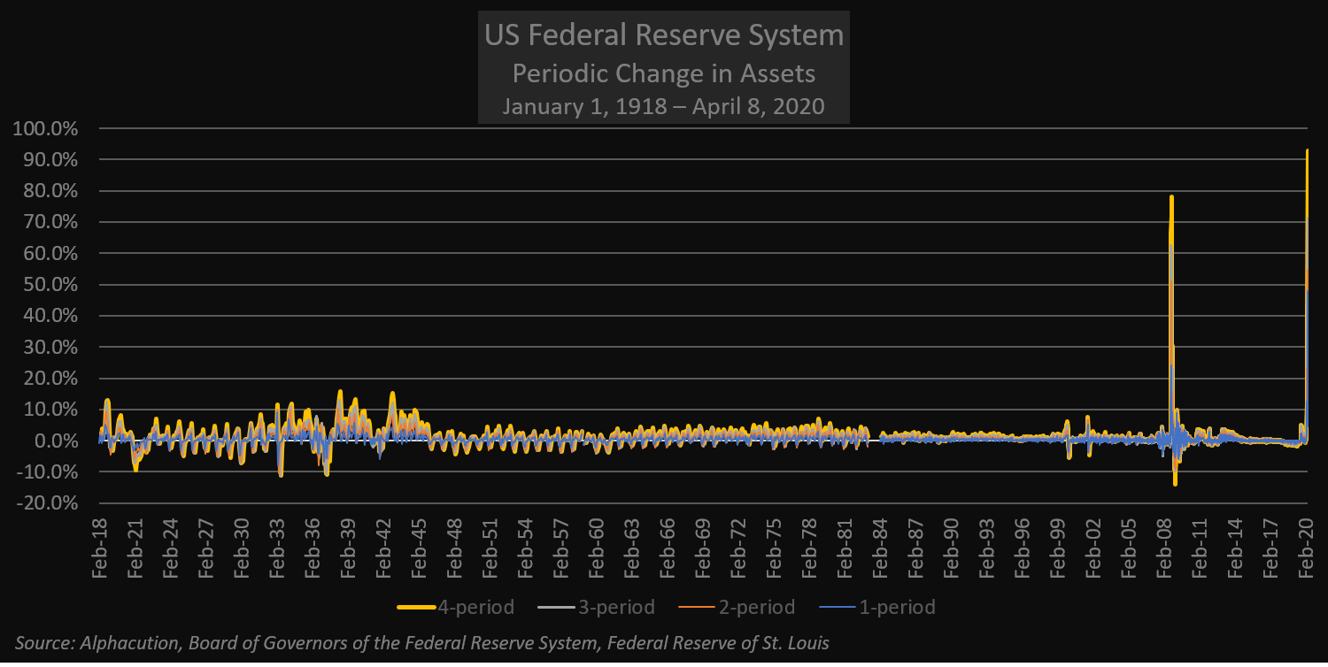Select the "4-period" legend text label

coord(476,608)
